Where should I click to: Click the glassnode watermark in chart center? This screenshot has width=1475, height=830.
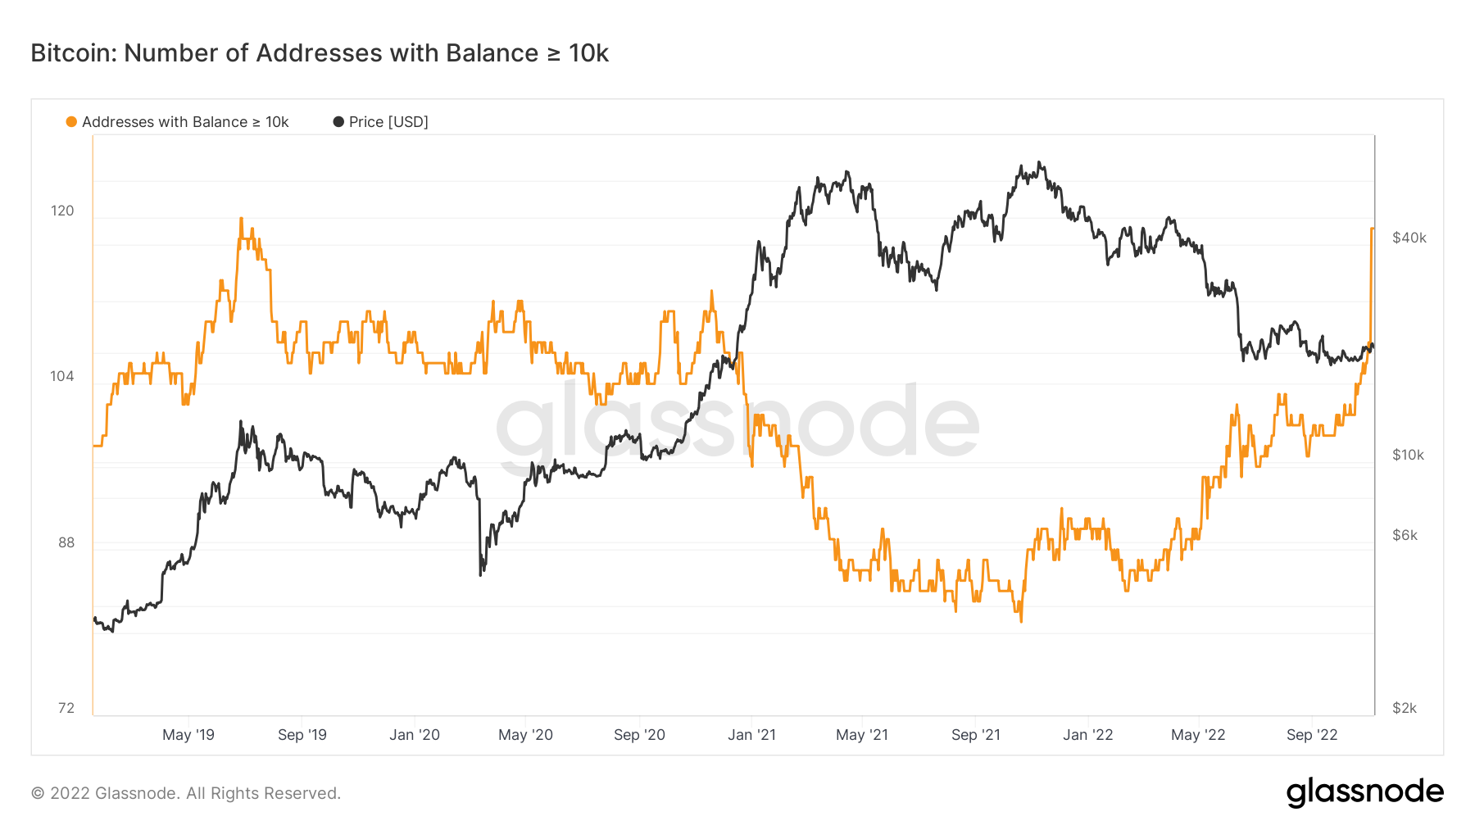tap(737, 424)
